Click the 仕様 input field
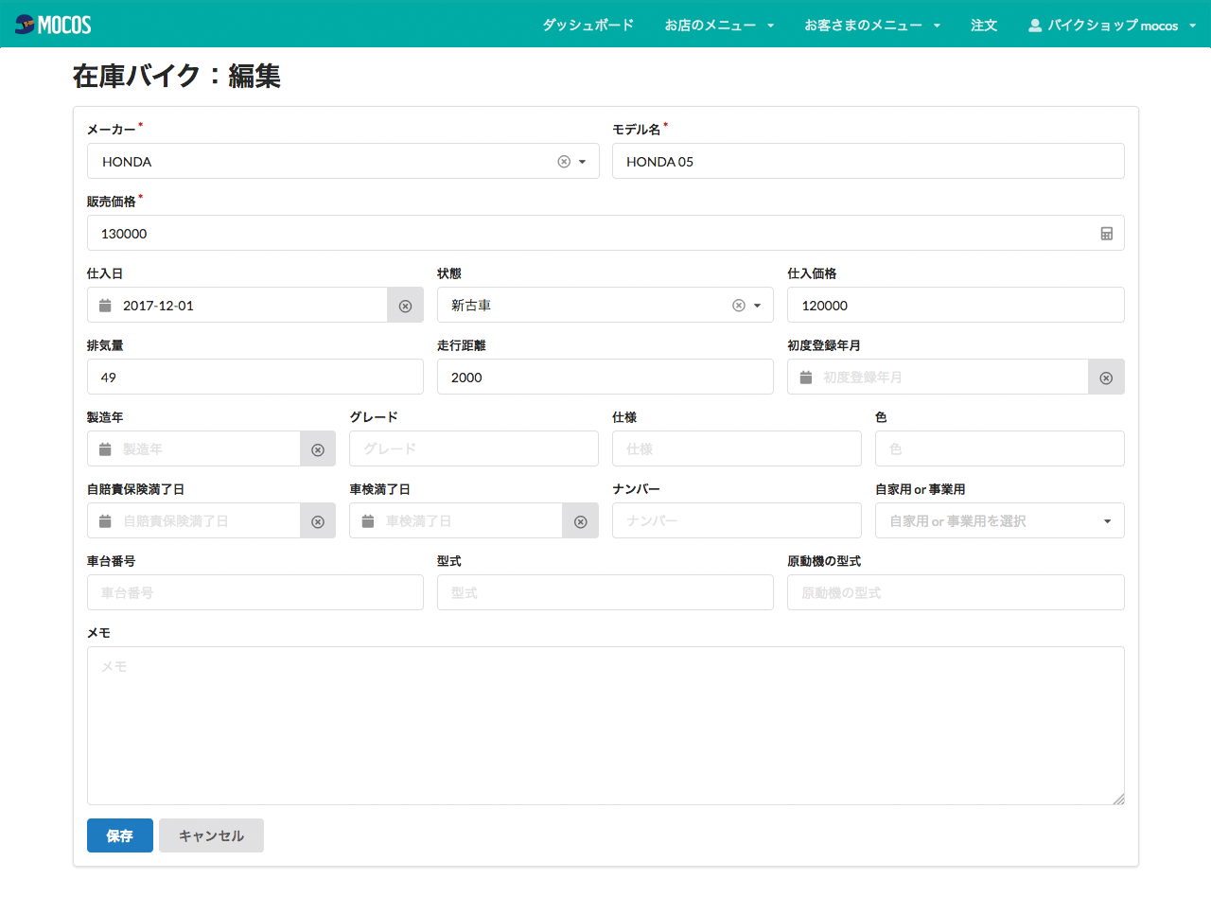 pos(737,449)
